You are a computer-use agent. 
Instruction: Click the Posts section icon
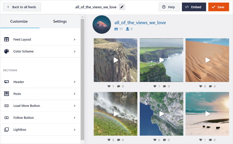pos(6,94)
